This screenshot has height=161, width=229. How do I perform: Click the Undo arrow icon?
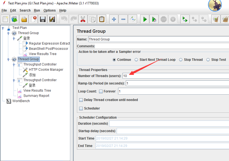(64, 19)
